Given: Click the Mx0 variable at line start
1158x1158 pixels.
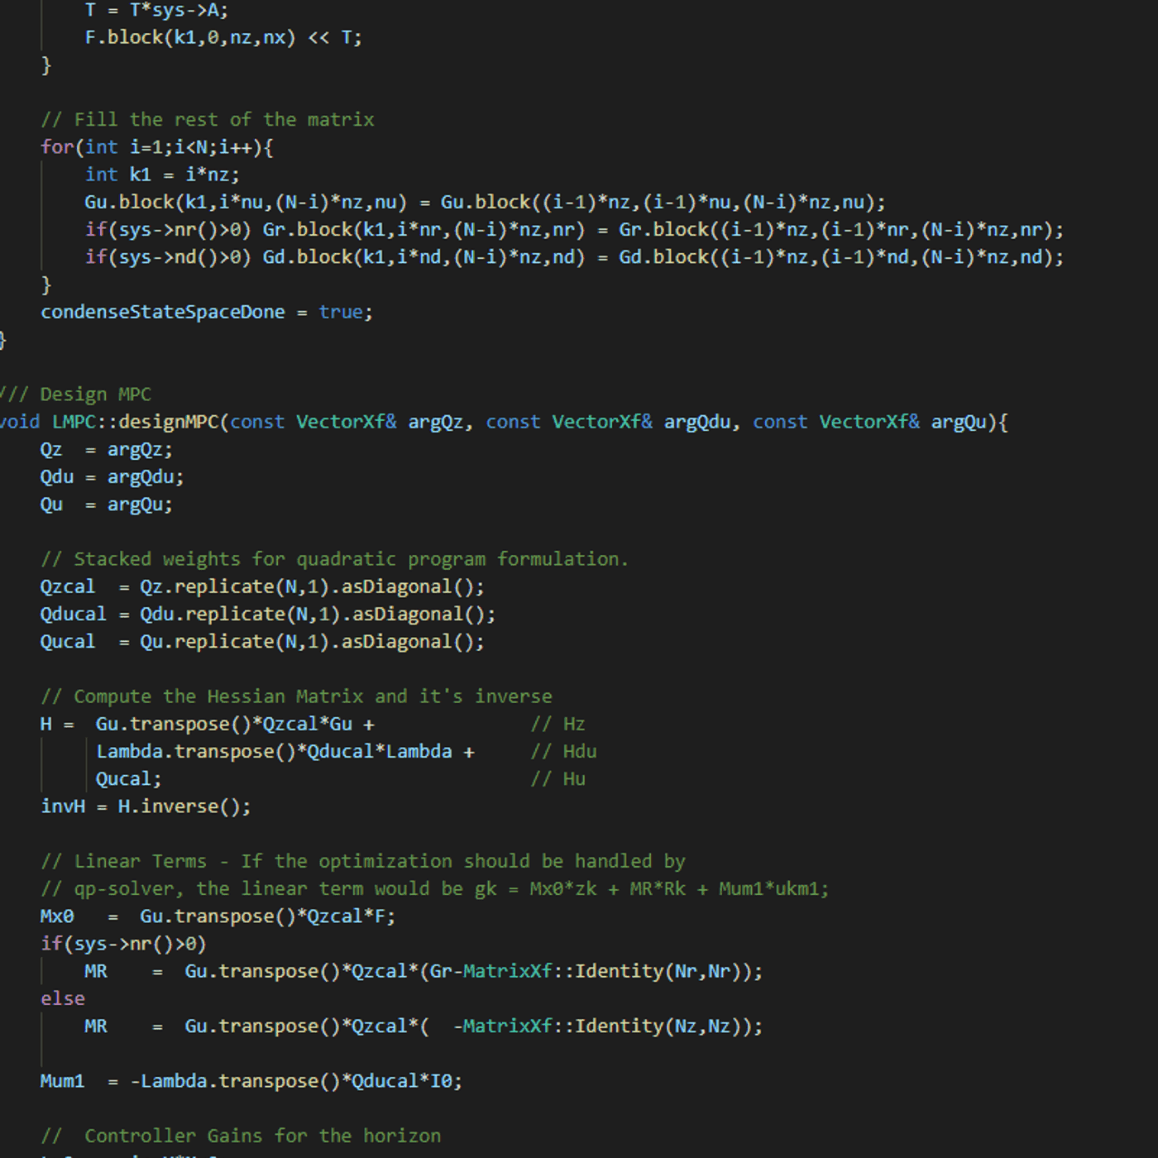Looking at the screenshot, I should [x=57, y=916].
